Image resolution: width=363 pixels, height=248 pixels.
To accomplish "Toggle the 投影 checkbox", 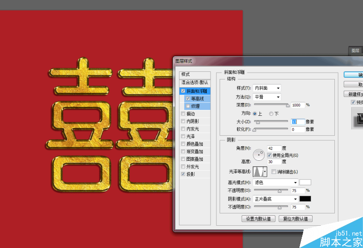I will (183, 174).
